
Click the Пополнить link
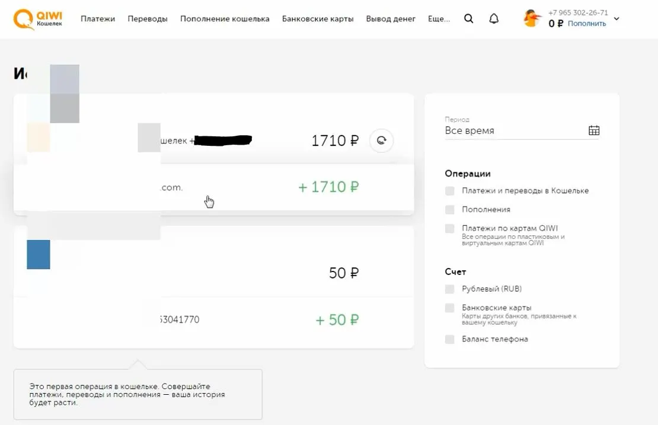click(x=587, y=24)
